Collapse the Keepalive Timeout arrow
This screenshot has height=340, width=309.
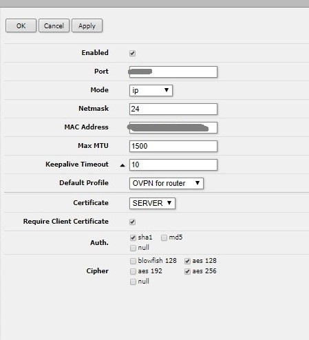click(x=122, y=165)
